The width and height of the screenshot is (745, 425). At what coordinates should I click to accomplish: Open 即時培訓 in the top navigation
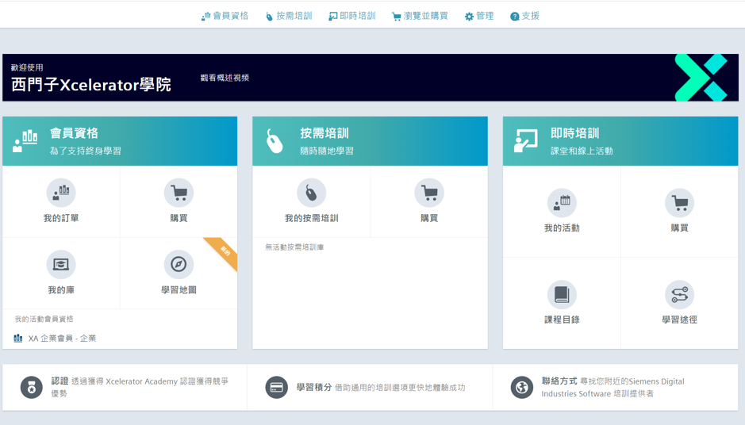[x=352, y=16]
